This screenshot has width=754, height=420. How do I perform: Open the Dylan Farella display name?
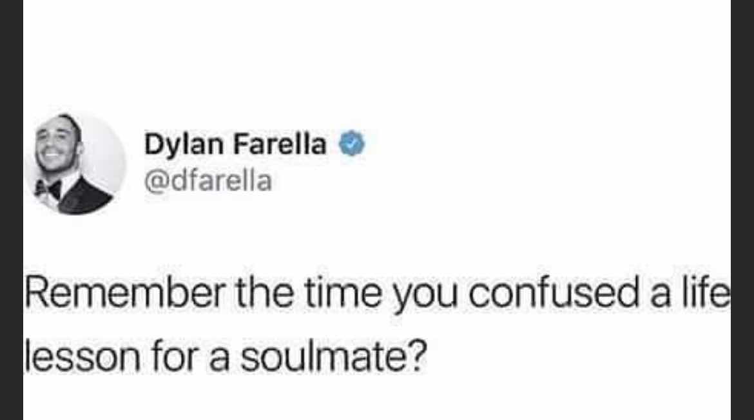click(235, 144)
